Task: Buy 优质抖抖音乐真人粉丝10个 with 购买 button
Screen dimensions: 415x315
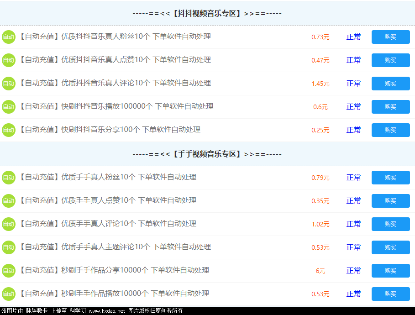Action: 391,37
